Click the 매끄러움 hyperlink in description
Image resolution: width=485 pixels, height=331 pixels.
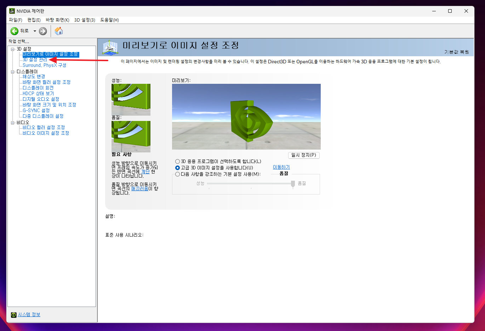tap(139, 189)
